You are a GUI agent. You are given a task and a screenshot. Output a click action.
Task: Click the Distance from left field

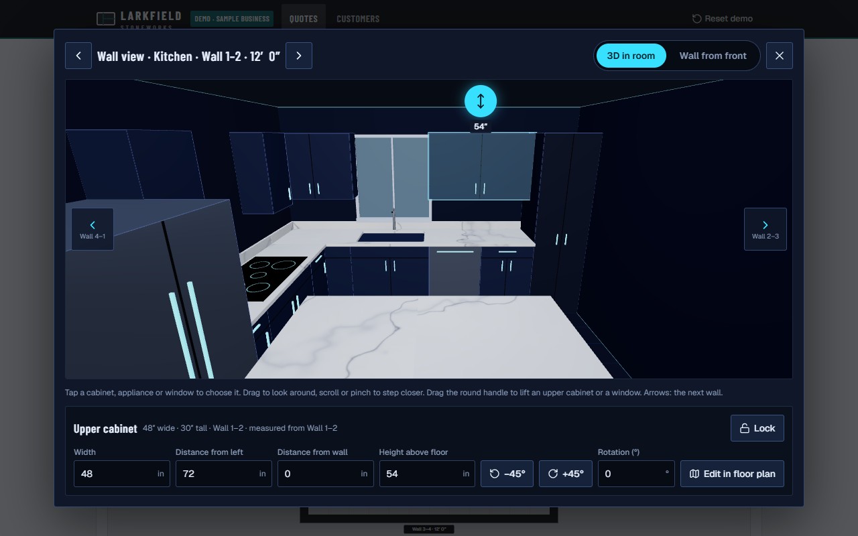click(224, 474)
